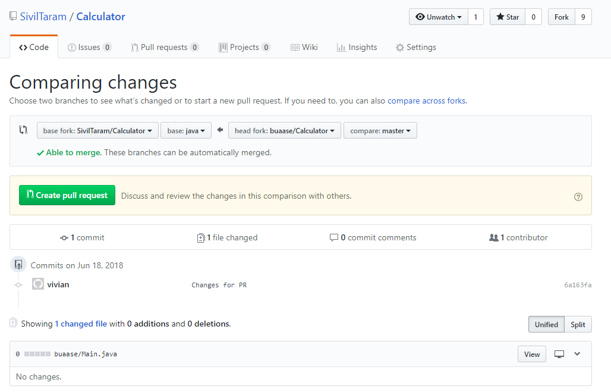
Task: Open the Insights tab
Action: tap(357, 47)
